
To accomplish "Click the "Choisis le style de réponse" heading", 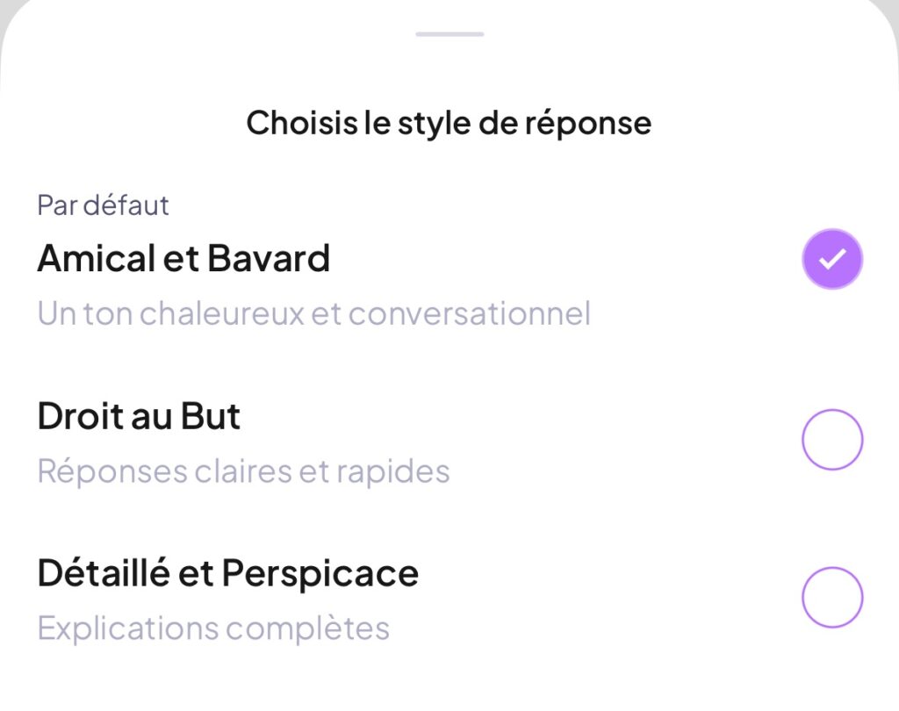I will [449, 123].
